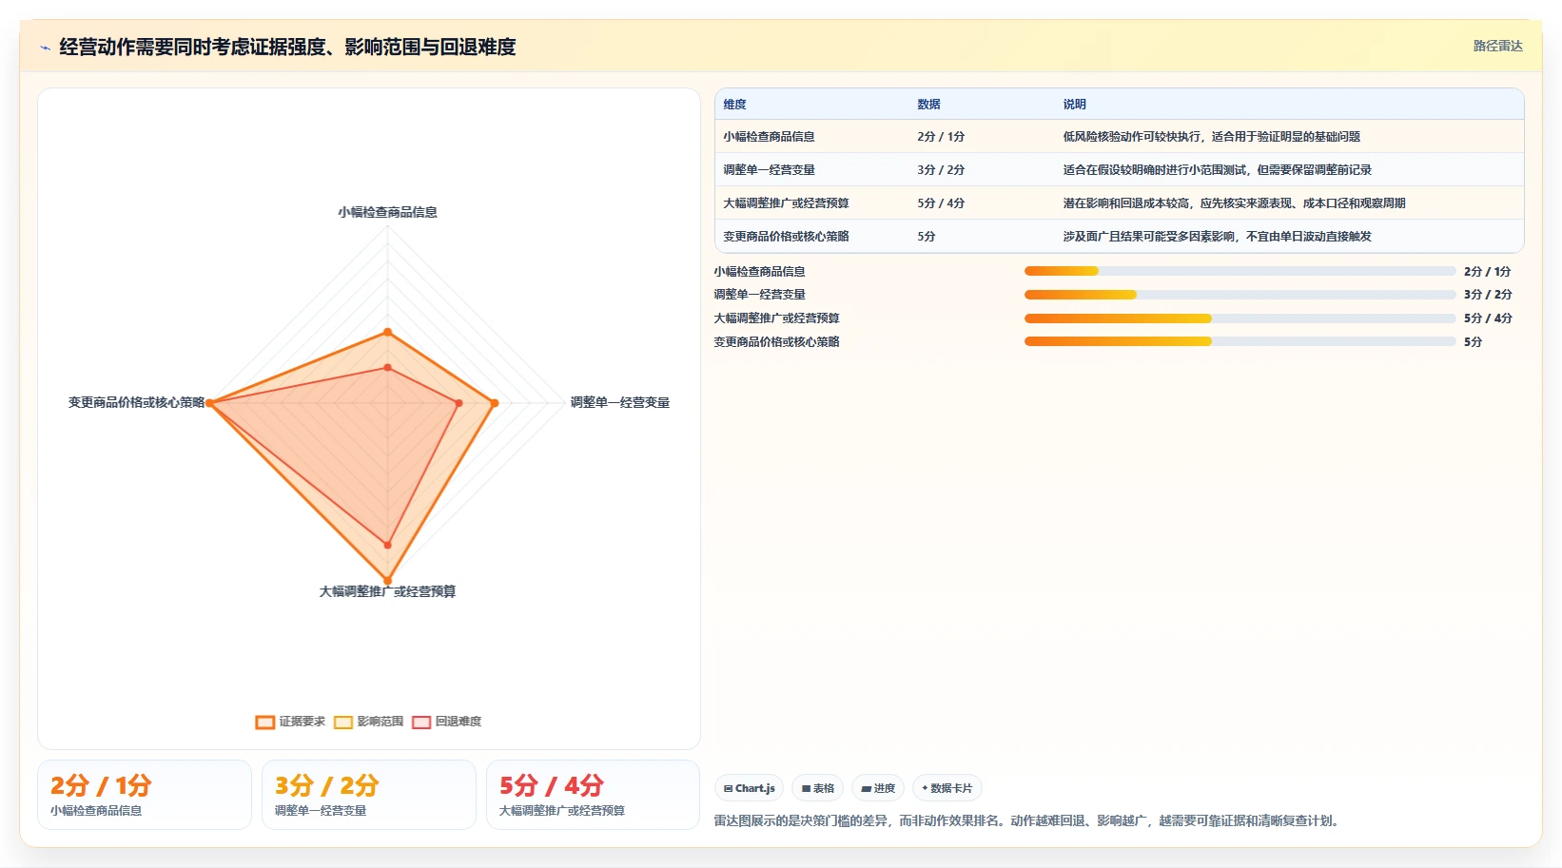
Task: Toggle the 回退难度 legend series
Action: pos(447,722)
